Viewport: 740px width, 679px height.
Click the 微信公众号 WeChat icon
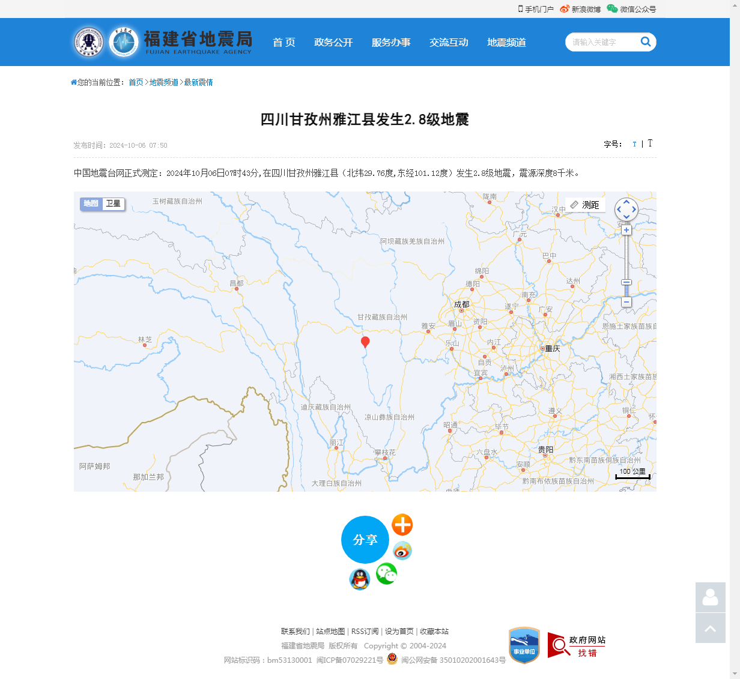[611, 9]
